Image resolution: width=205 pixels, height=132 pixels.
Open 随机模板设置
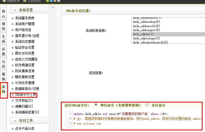25,77
